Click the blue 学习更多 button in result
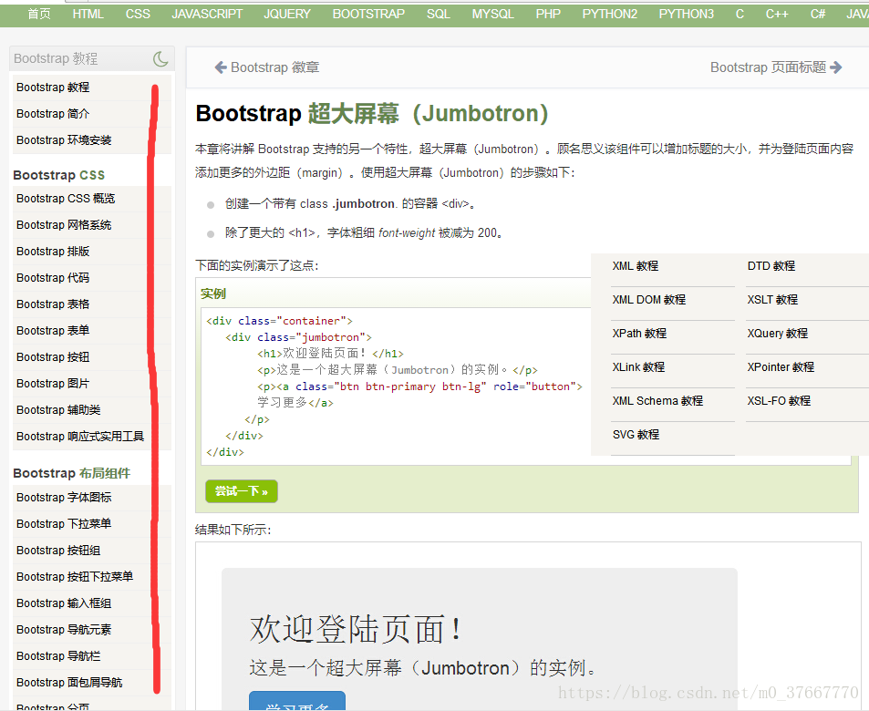Viewport: 869px width, 711px height. [x=297, y=701]
